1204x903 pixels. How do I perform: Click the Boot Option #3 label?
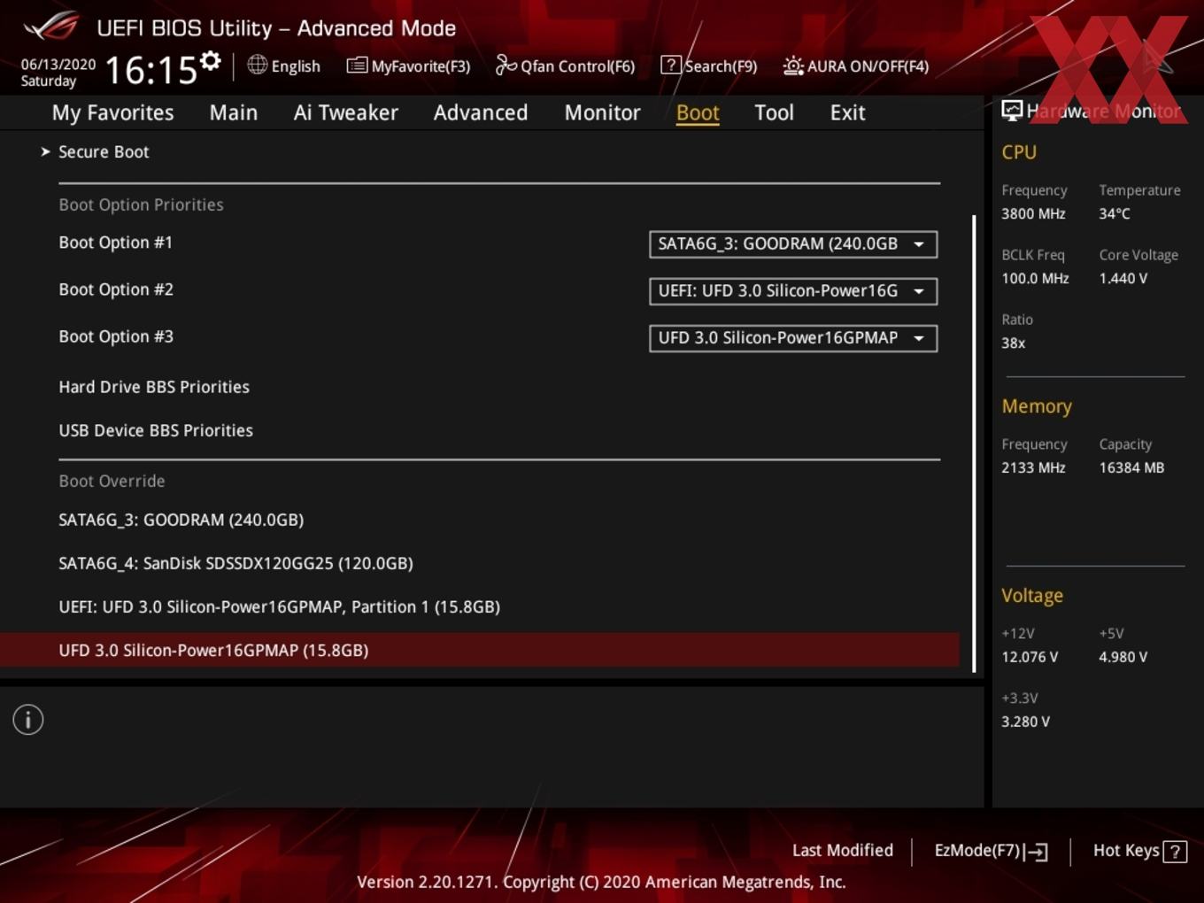tap(116, 336)
